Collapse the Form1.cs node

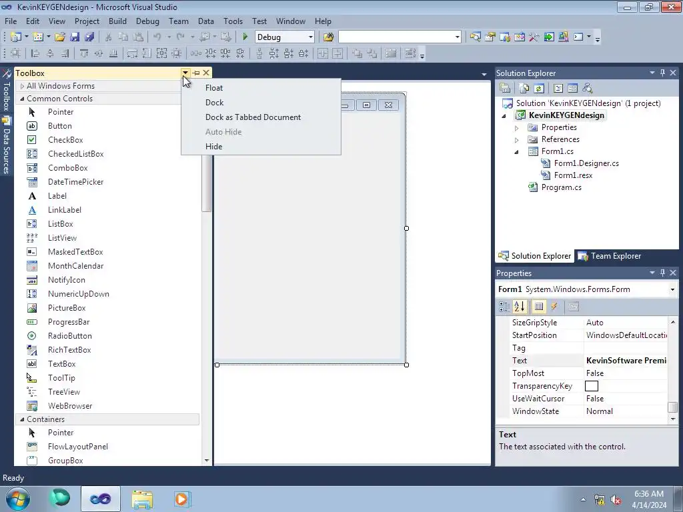pos(517,152)
